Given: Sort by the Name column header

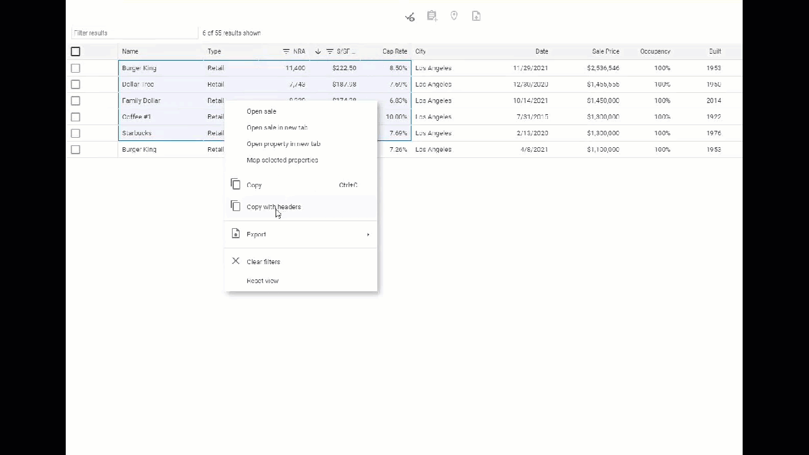Looking at the screenshot, I should 130,51.
